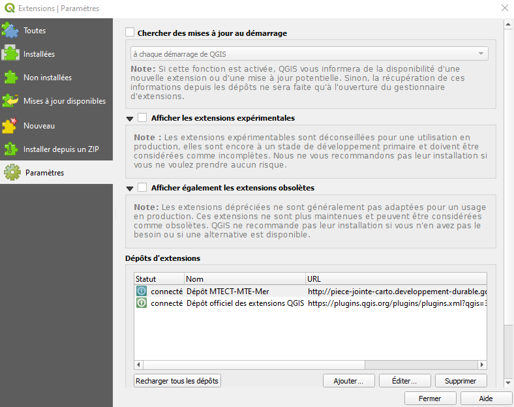Click the repositories list left scroll arrow

coord(139,365)
